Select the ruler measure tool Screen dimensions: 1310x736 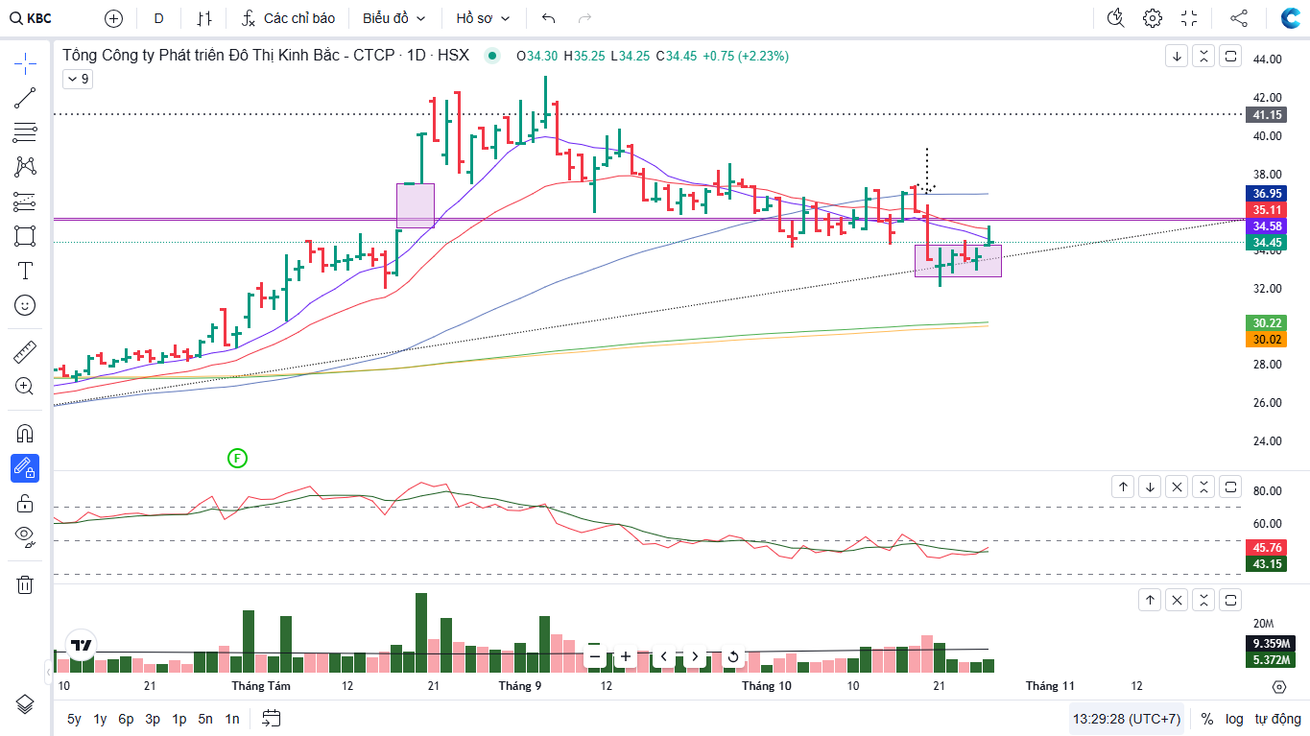tap(25, 352)
